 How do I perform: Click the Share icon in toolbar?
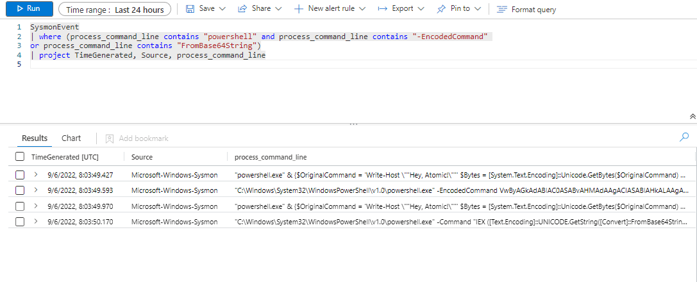click(242, 9)
